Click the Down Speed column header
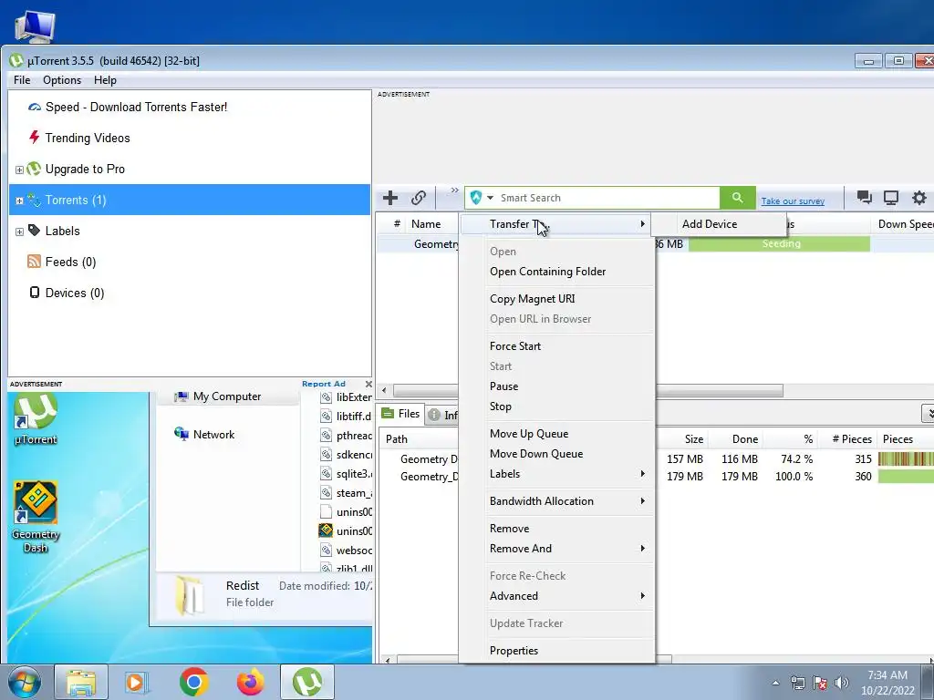 coord(905,224)
